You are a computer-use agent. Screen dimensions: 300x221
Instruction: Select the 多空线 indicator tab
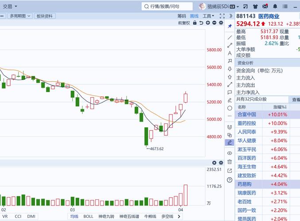point(168,217)
